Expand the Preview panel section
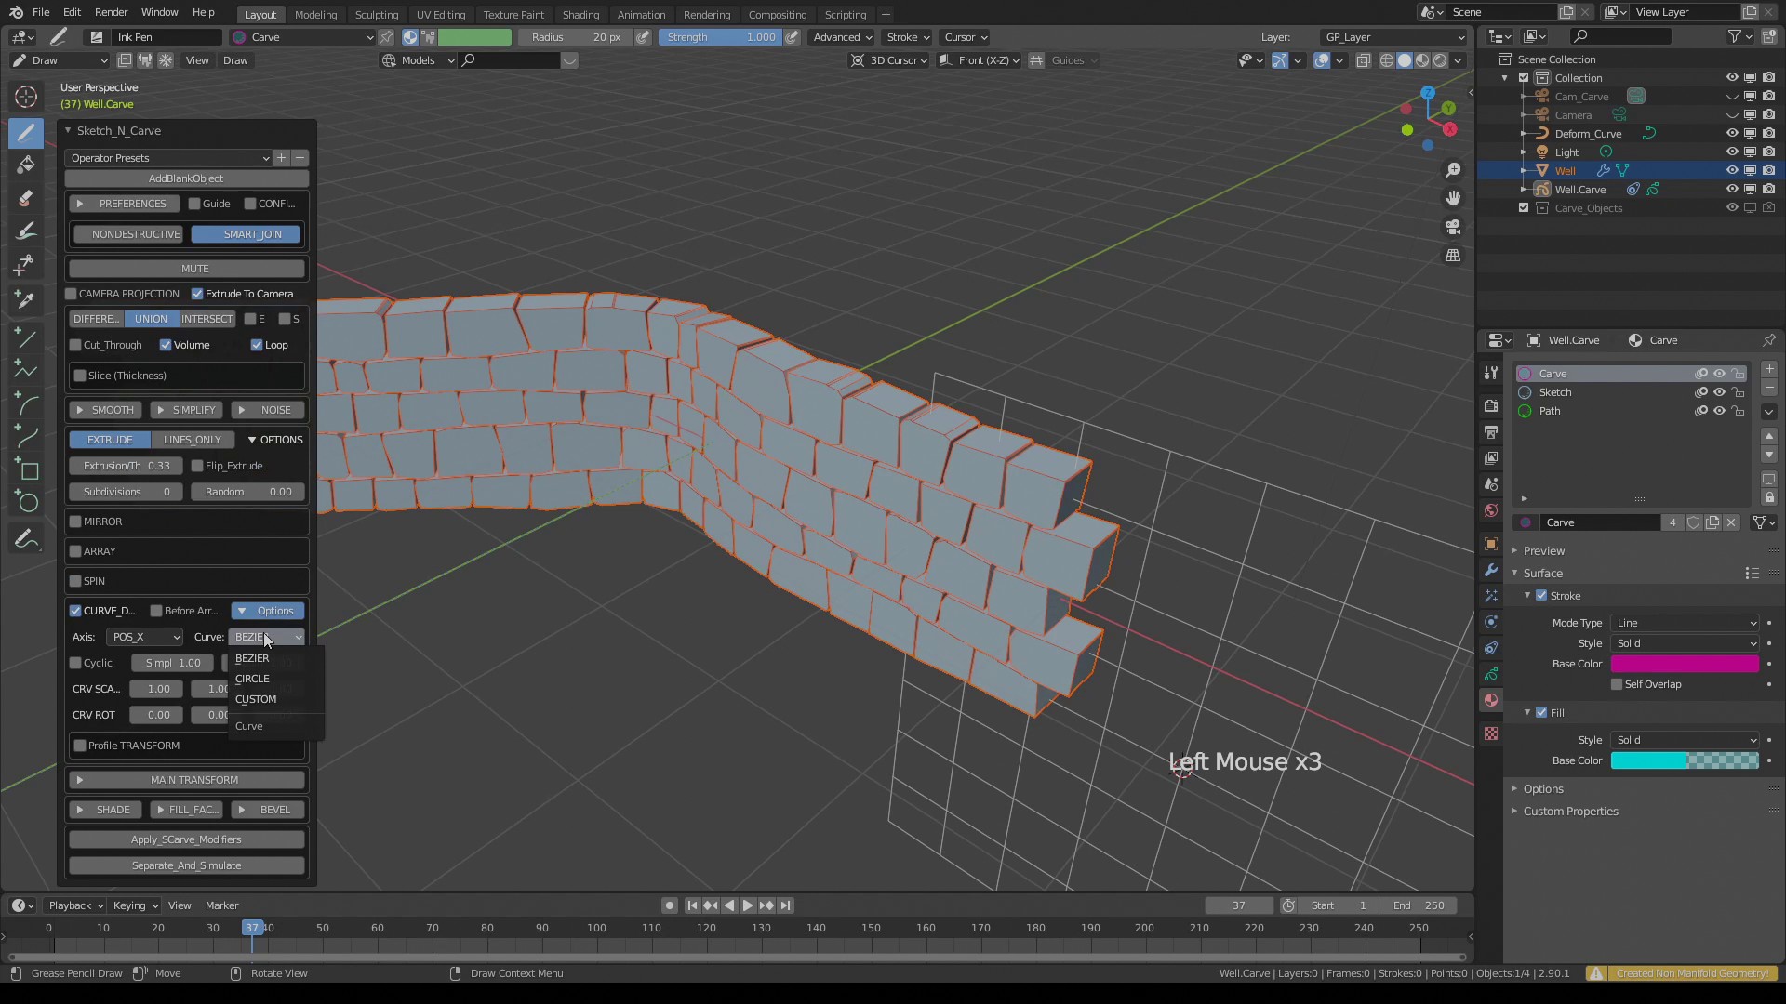 coord(1543,550)
